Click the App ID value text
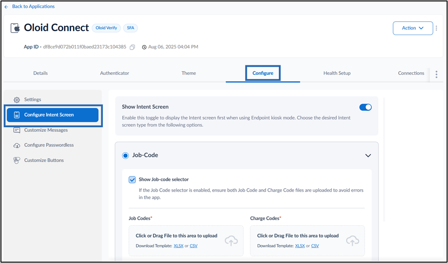Viewport: 448px width, 263px height. coord(85,47)
